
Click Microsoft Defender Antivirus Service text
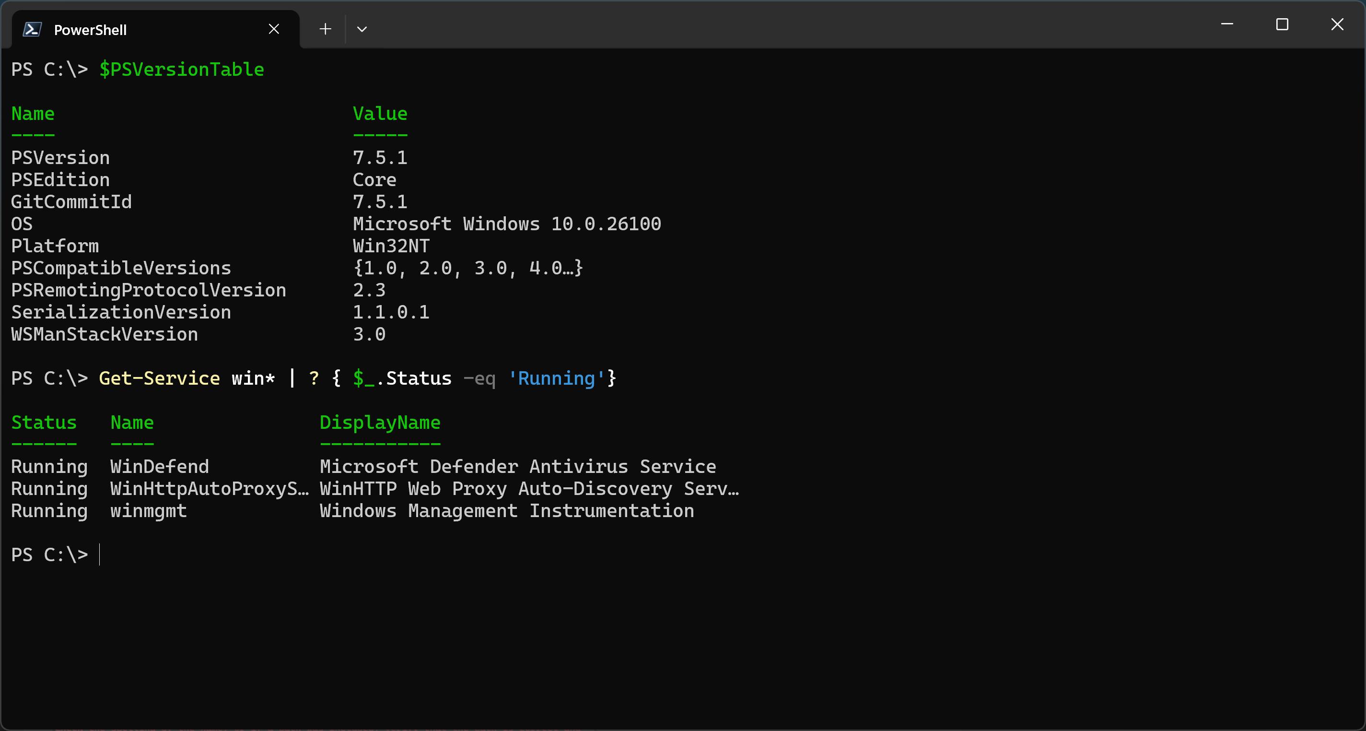(518, 467)
